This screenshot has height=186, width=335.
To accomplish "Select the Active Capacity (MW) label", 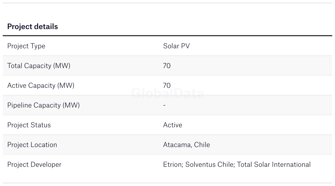I will (x=41, y=86).
